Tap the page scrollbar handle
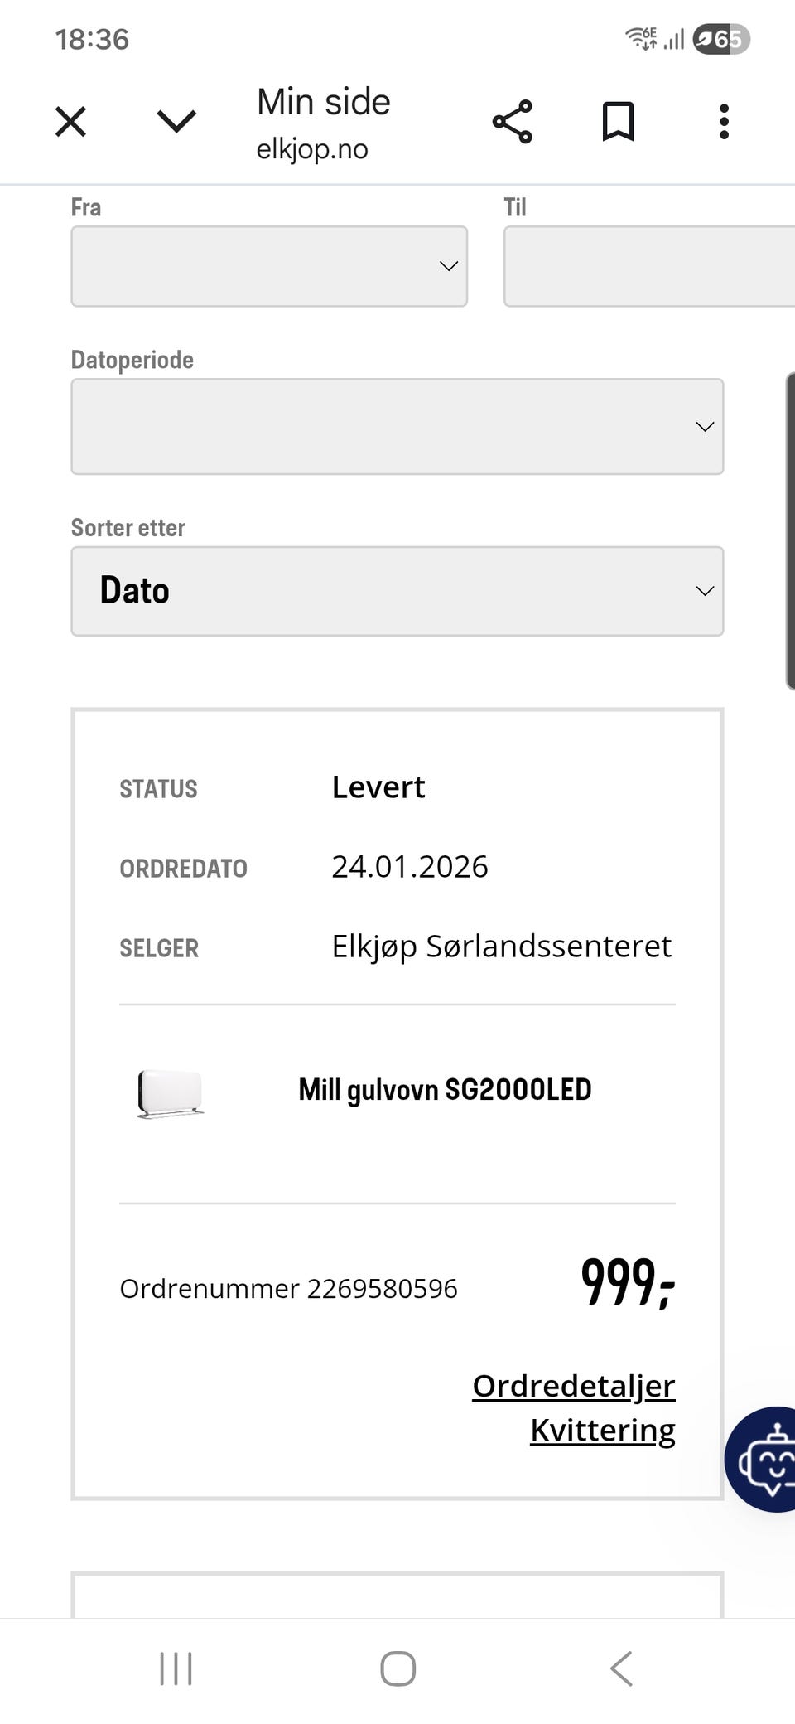 click(789, 530)
